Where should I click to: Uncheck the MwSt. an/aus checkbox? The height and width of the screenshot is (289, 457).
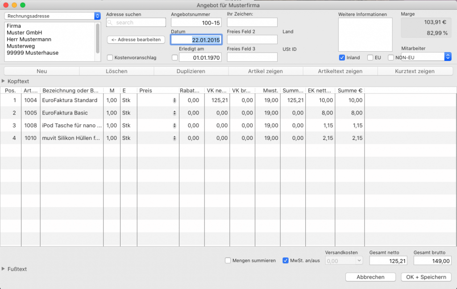pos(285,261)
